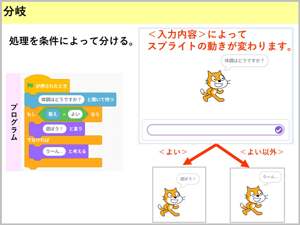300x225 pixels.
Task: Click the 体調はどうですか？ speech bubble on the stage
Action: (x=244, y=61)
